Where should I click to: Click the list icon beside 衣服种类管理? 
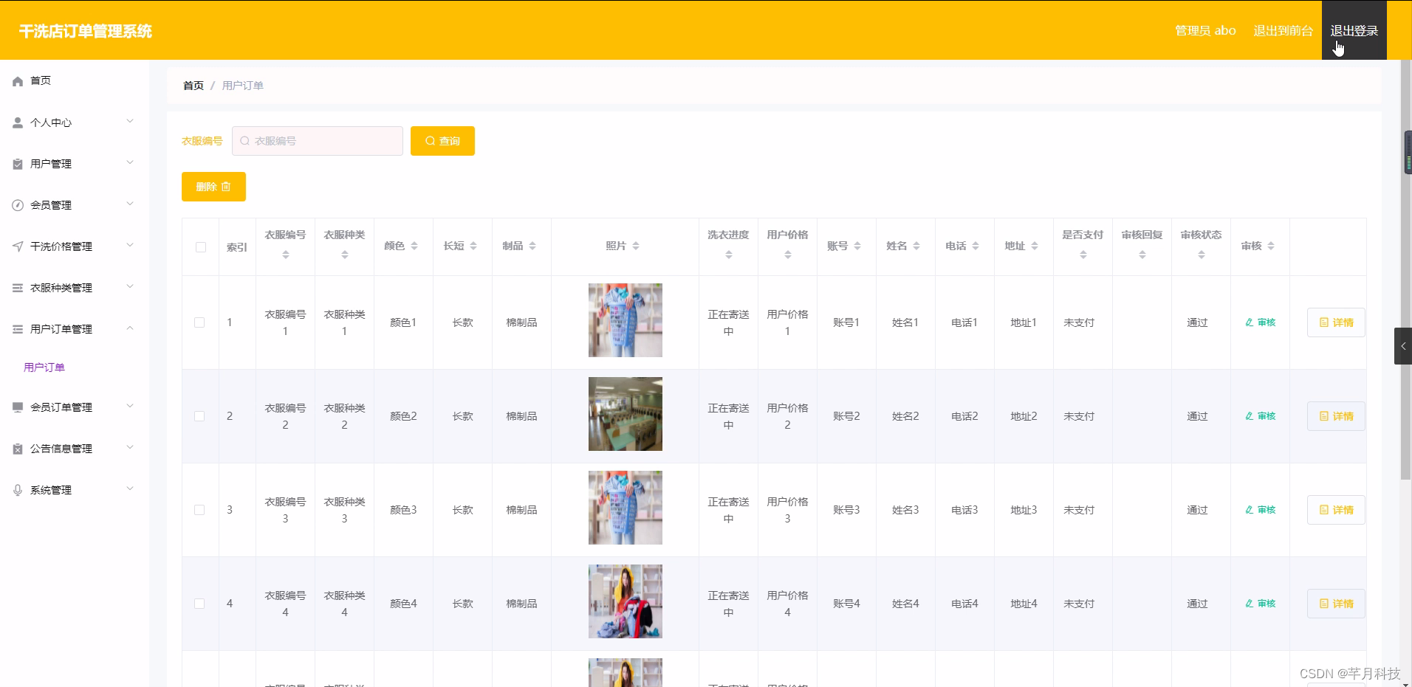(17, 288)
